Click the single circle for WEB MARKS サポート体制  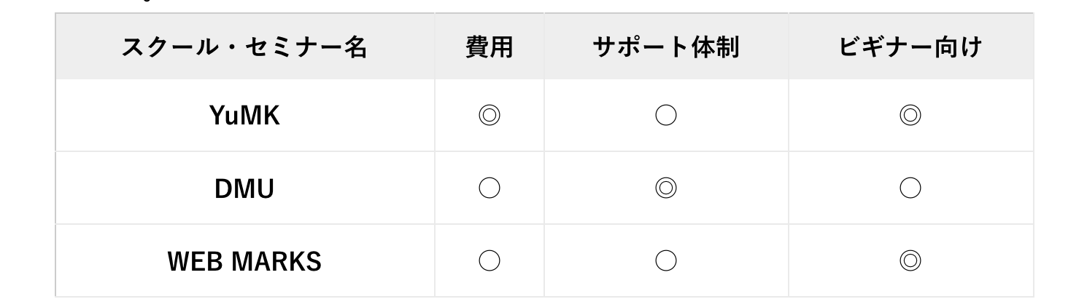pos(665,261)
